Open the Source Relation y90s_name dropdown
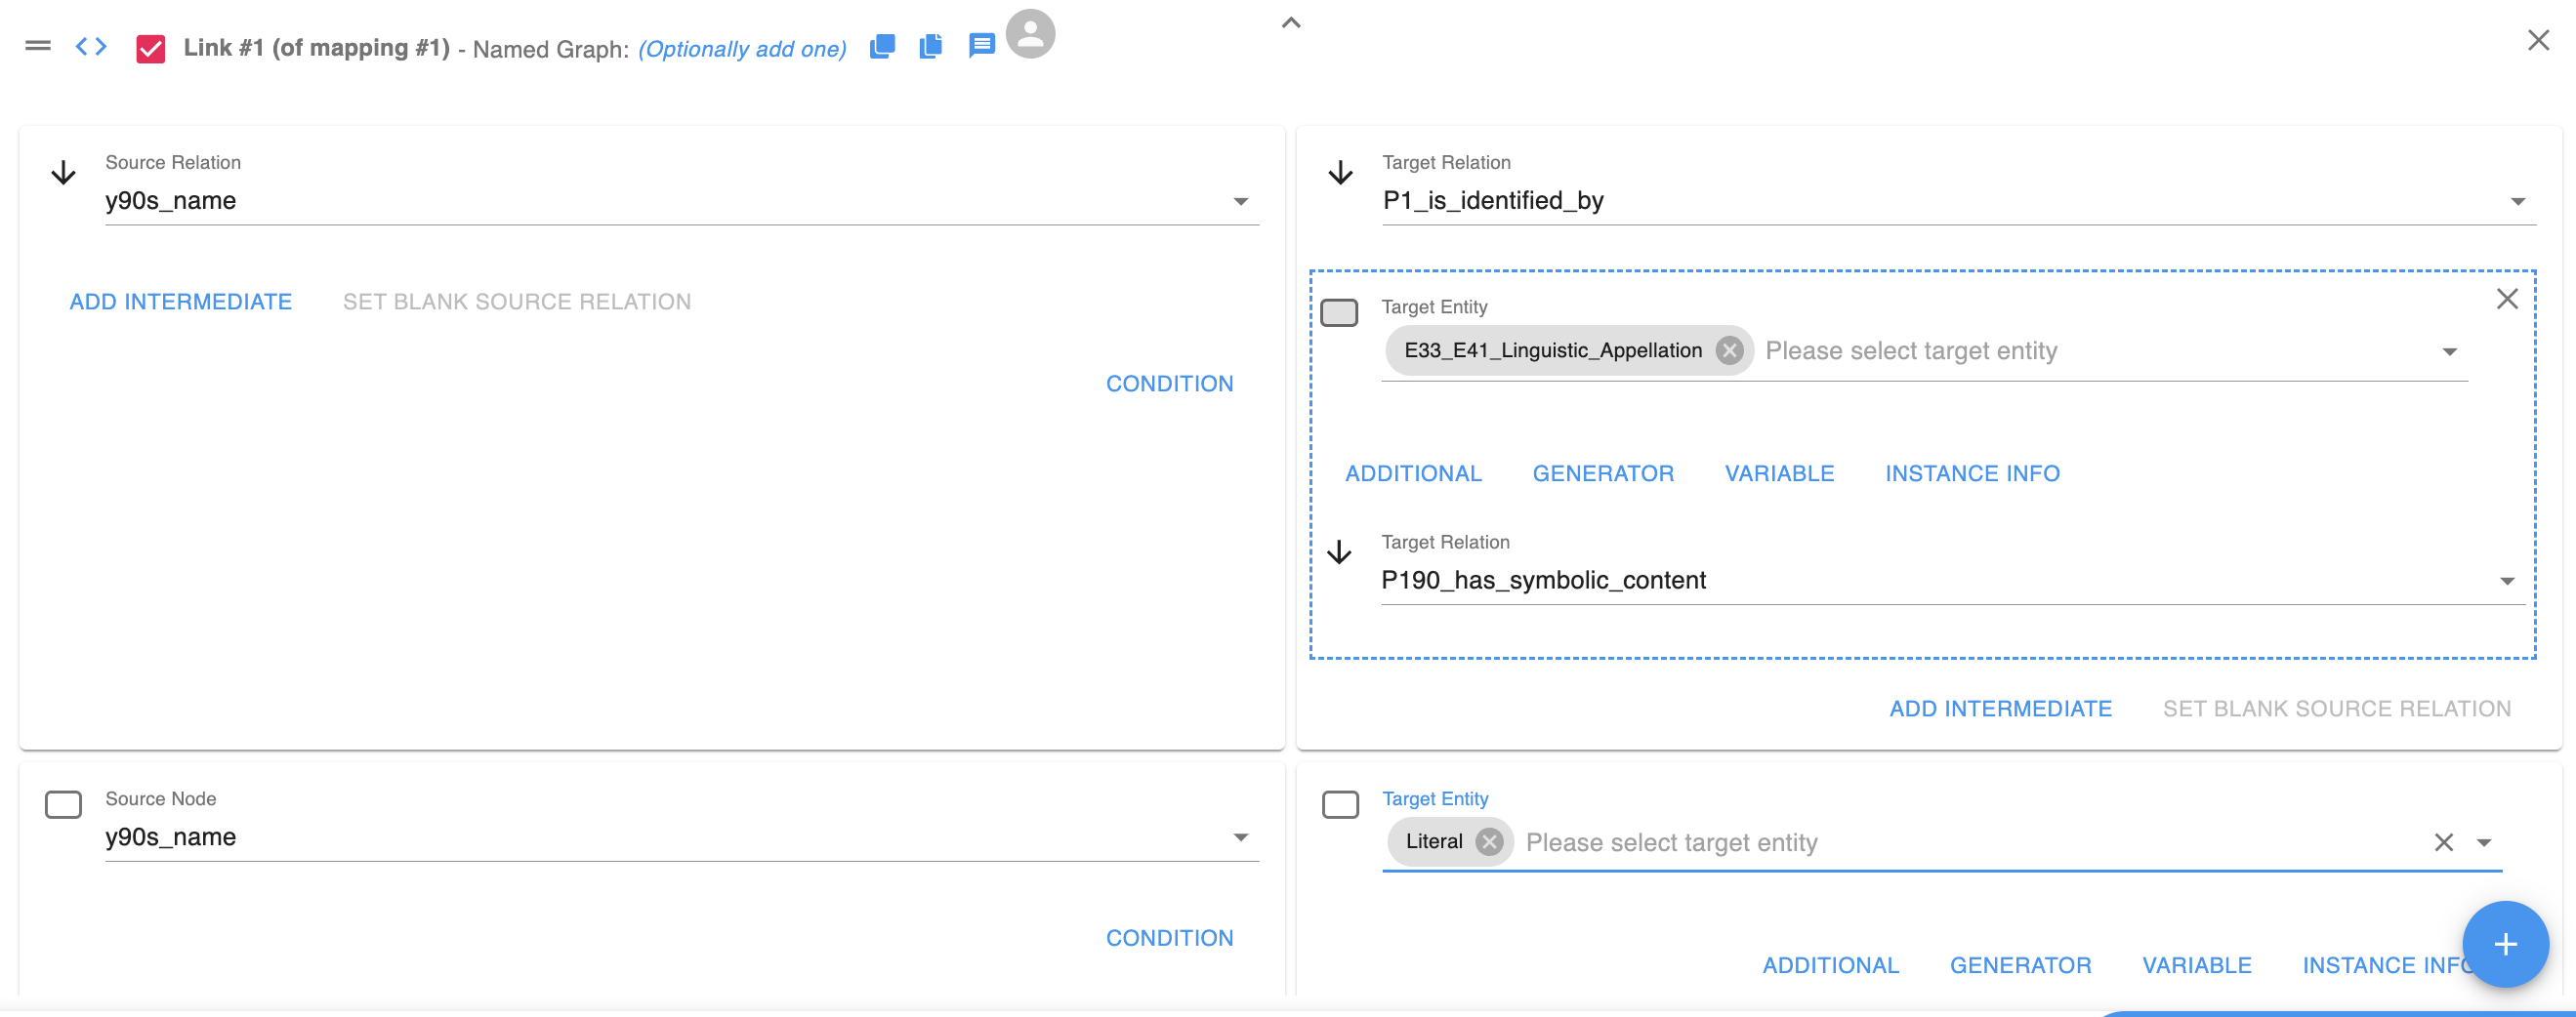 pyautogui.click(x=1240, y=202)
